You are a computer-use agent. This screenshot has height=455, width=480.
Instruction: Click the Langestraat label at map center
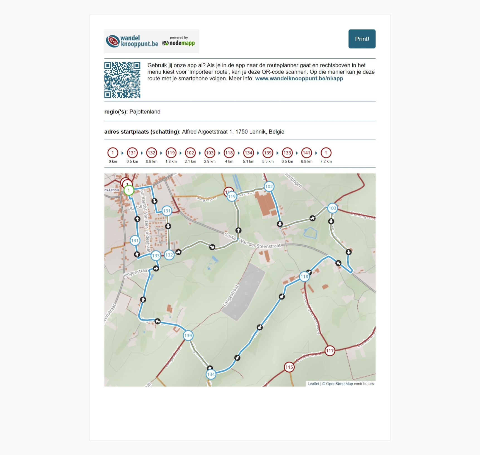pos(231,296)
